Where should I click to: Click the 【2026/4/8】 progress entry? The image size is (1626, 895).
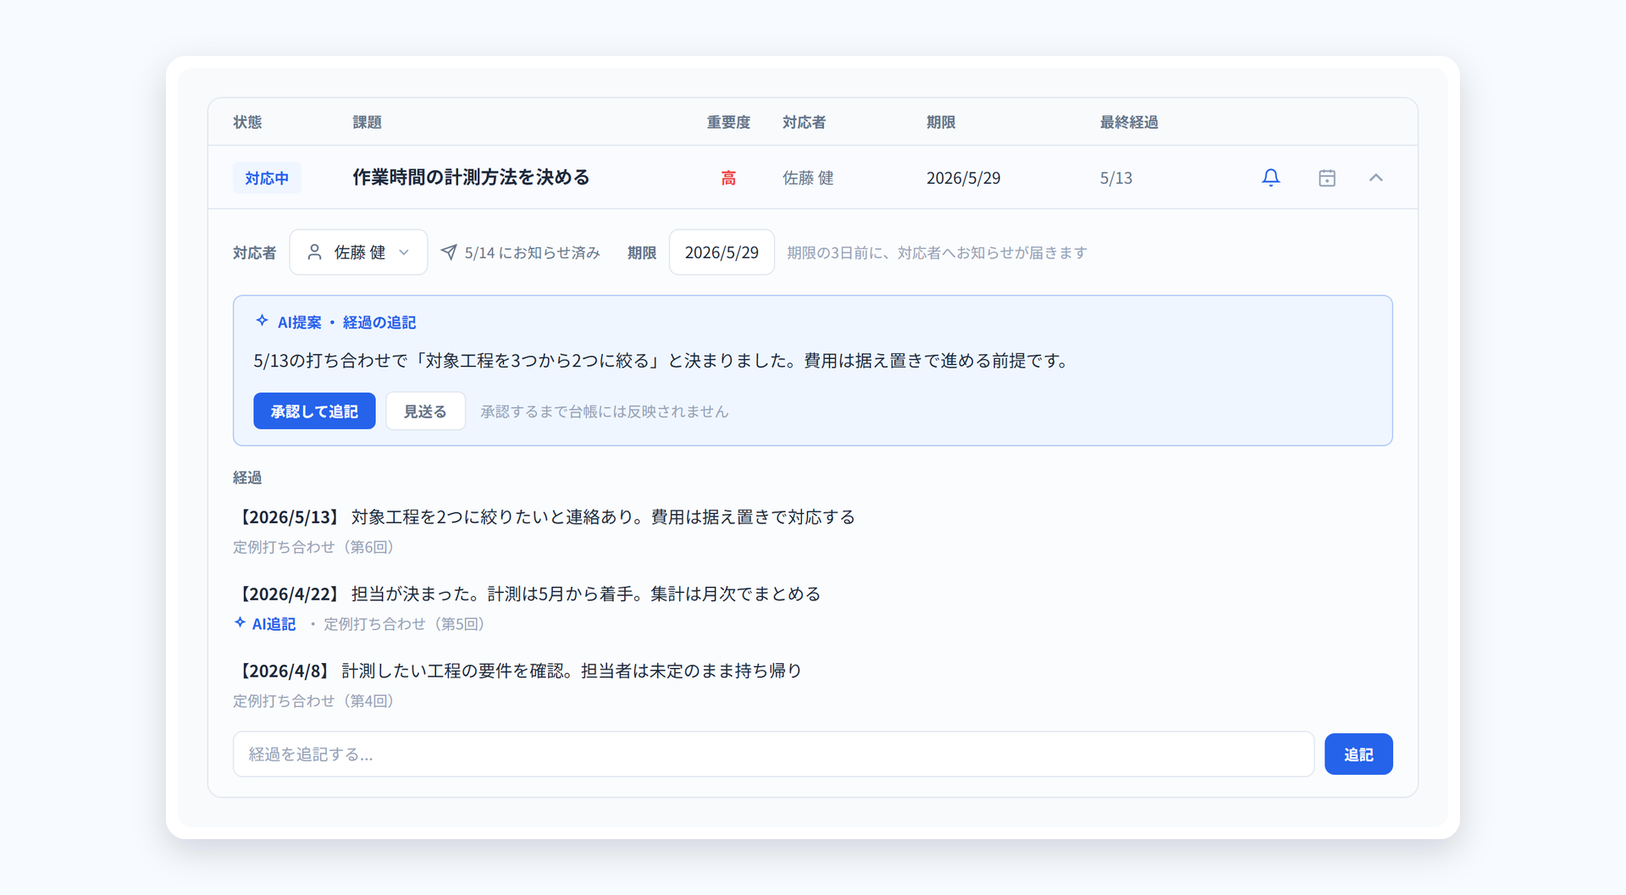click(x=517, y=671)
